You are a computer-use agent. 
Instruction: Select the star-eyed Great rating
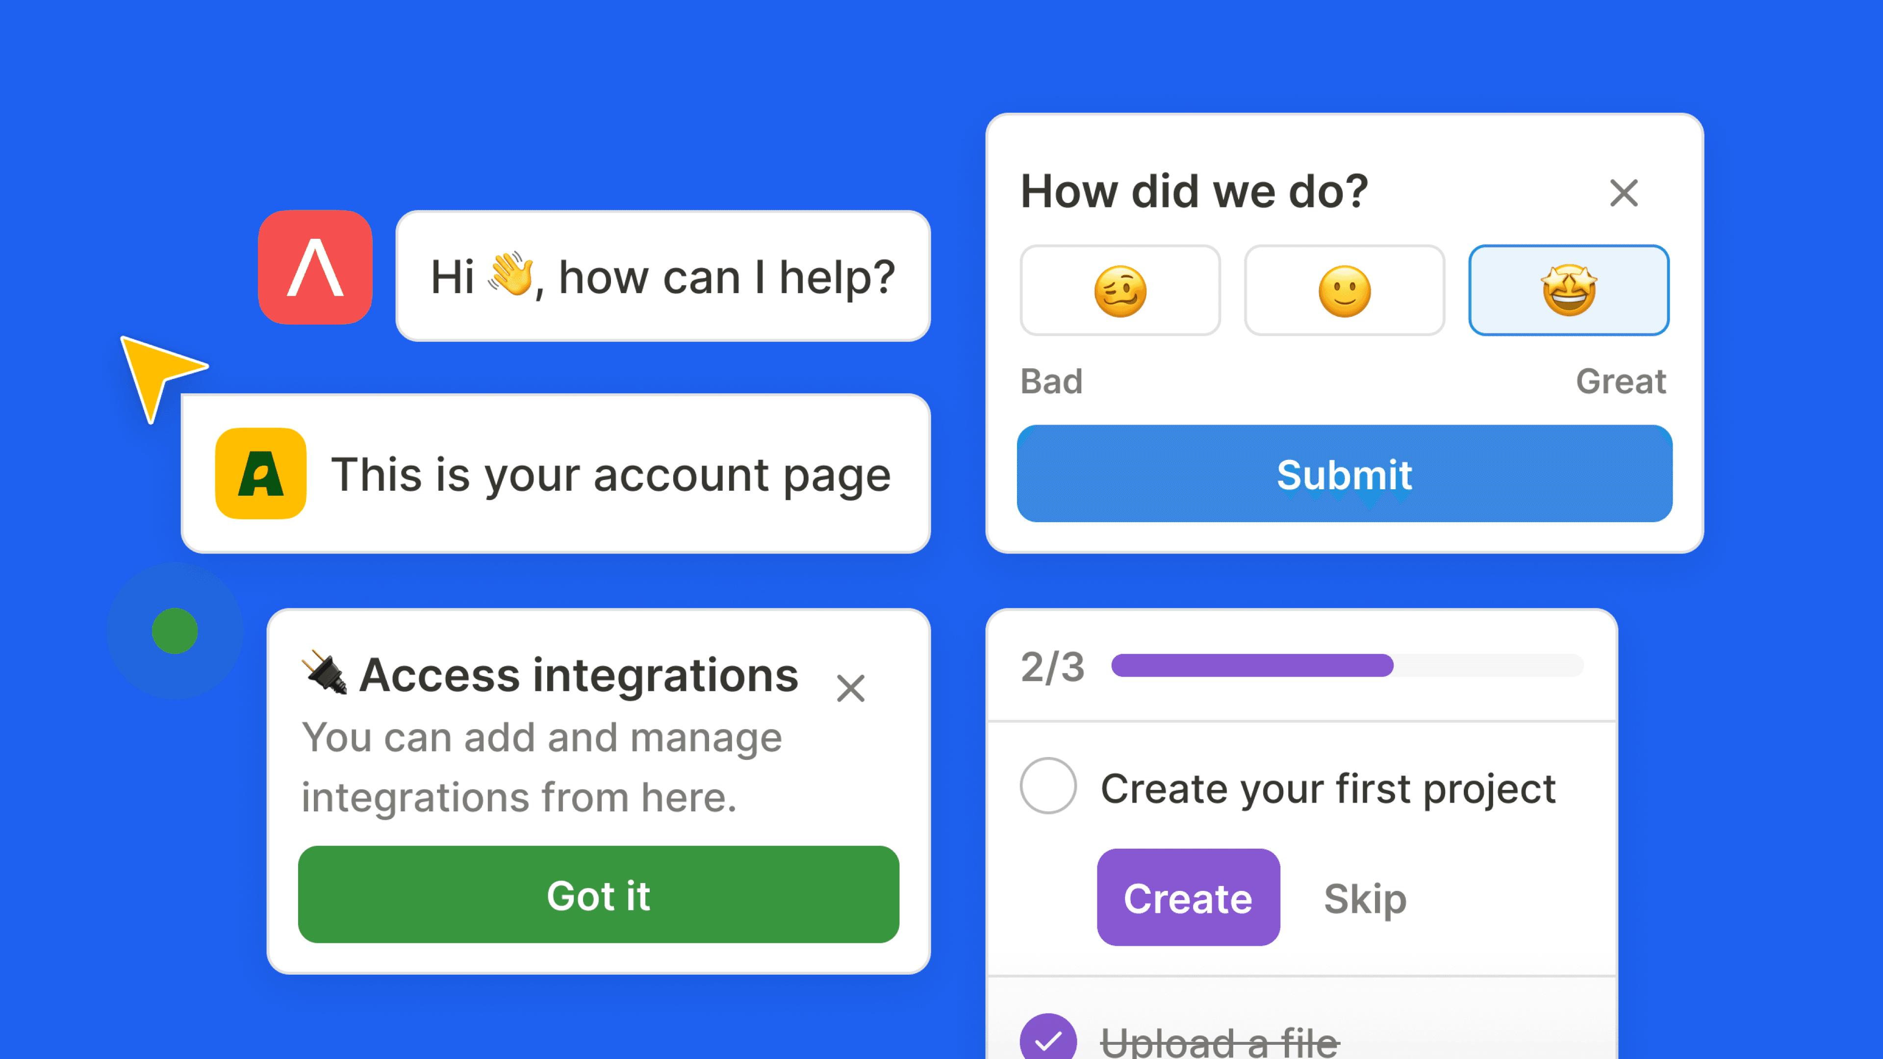click(1569, 291)
